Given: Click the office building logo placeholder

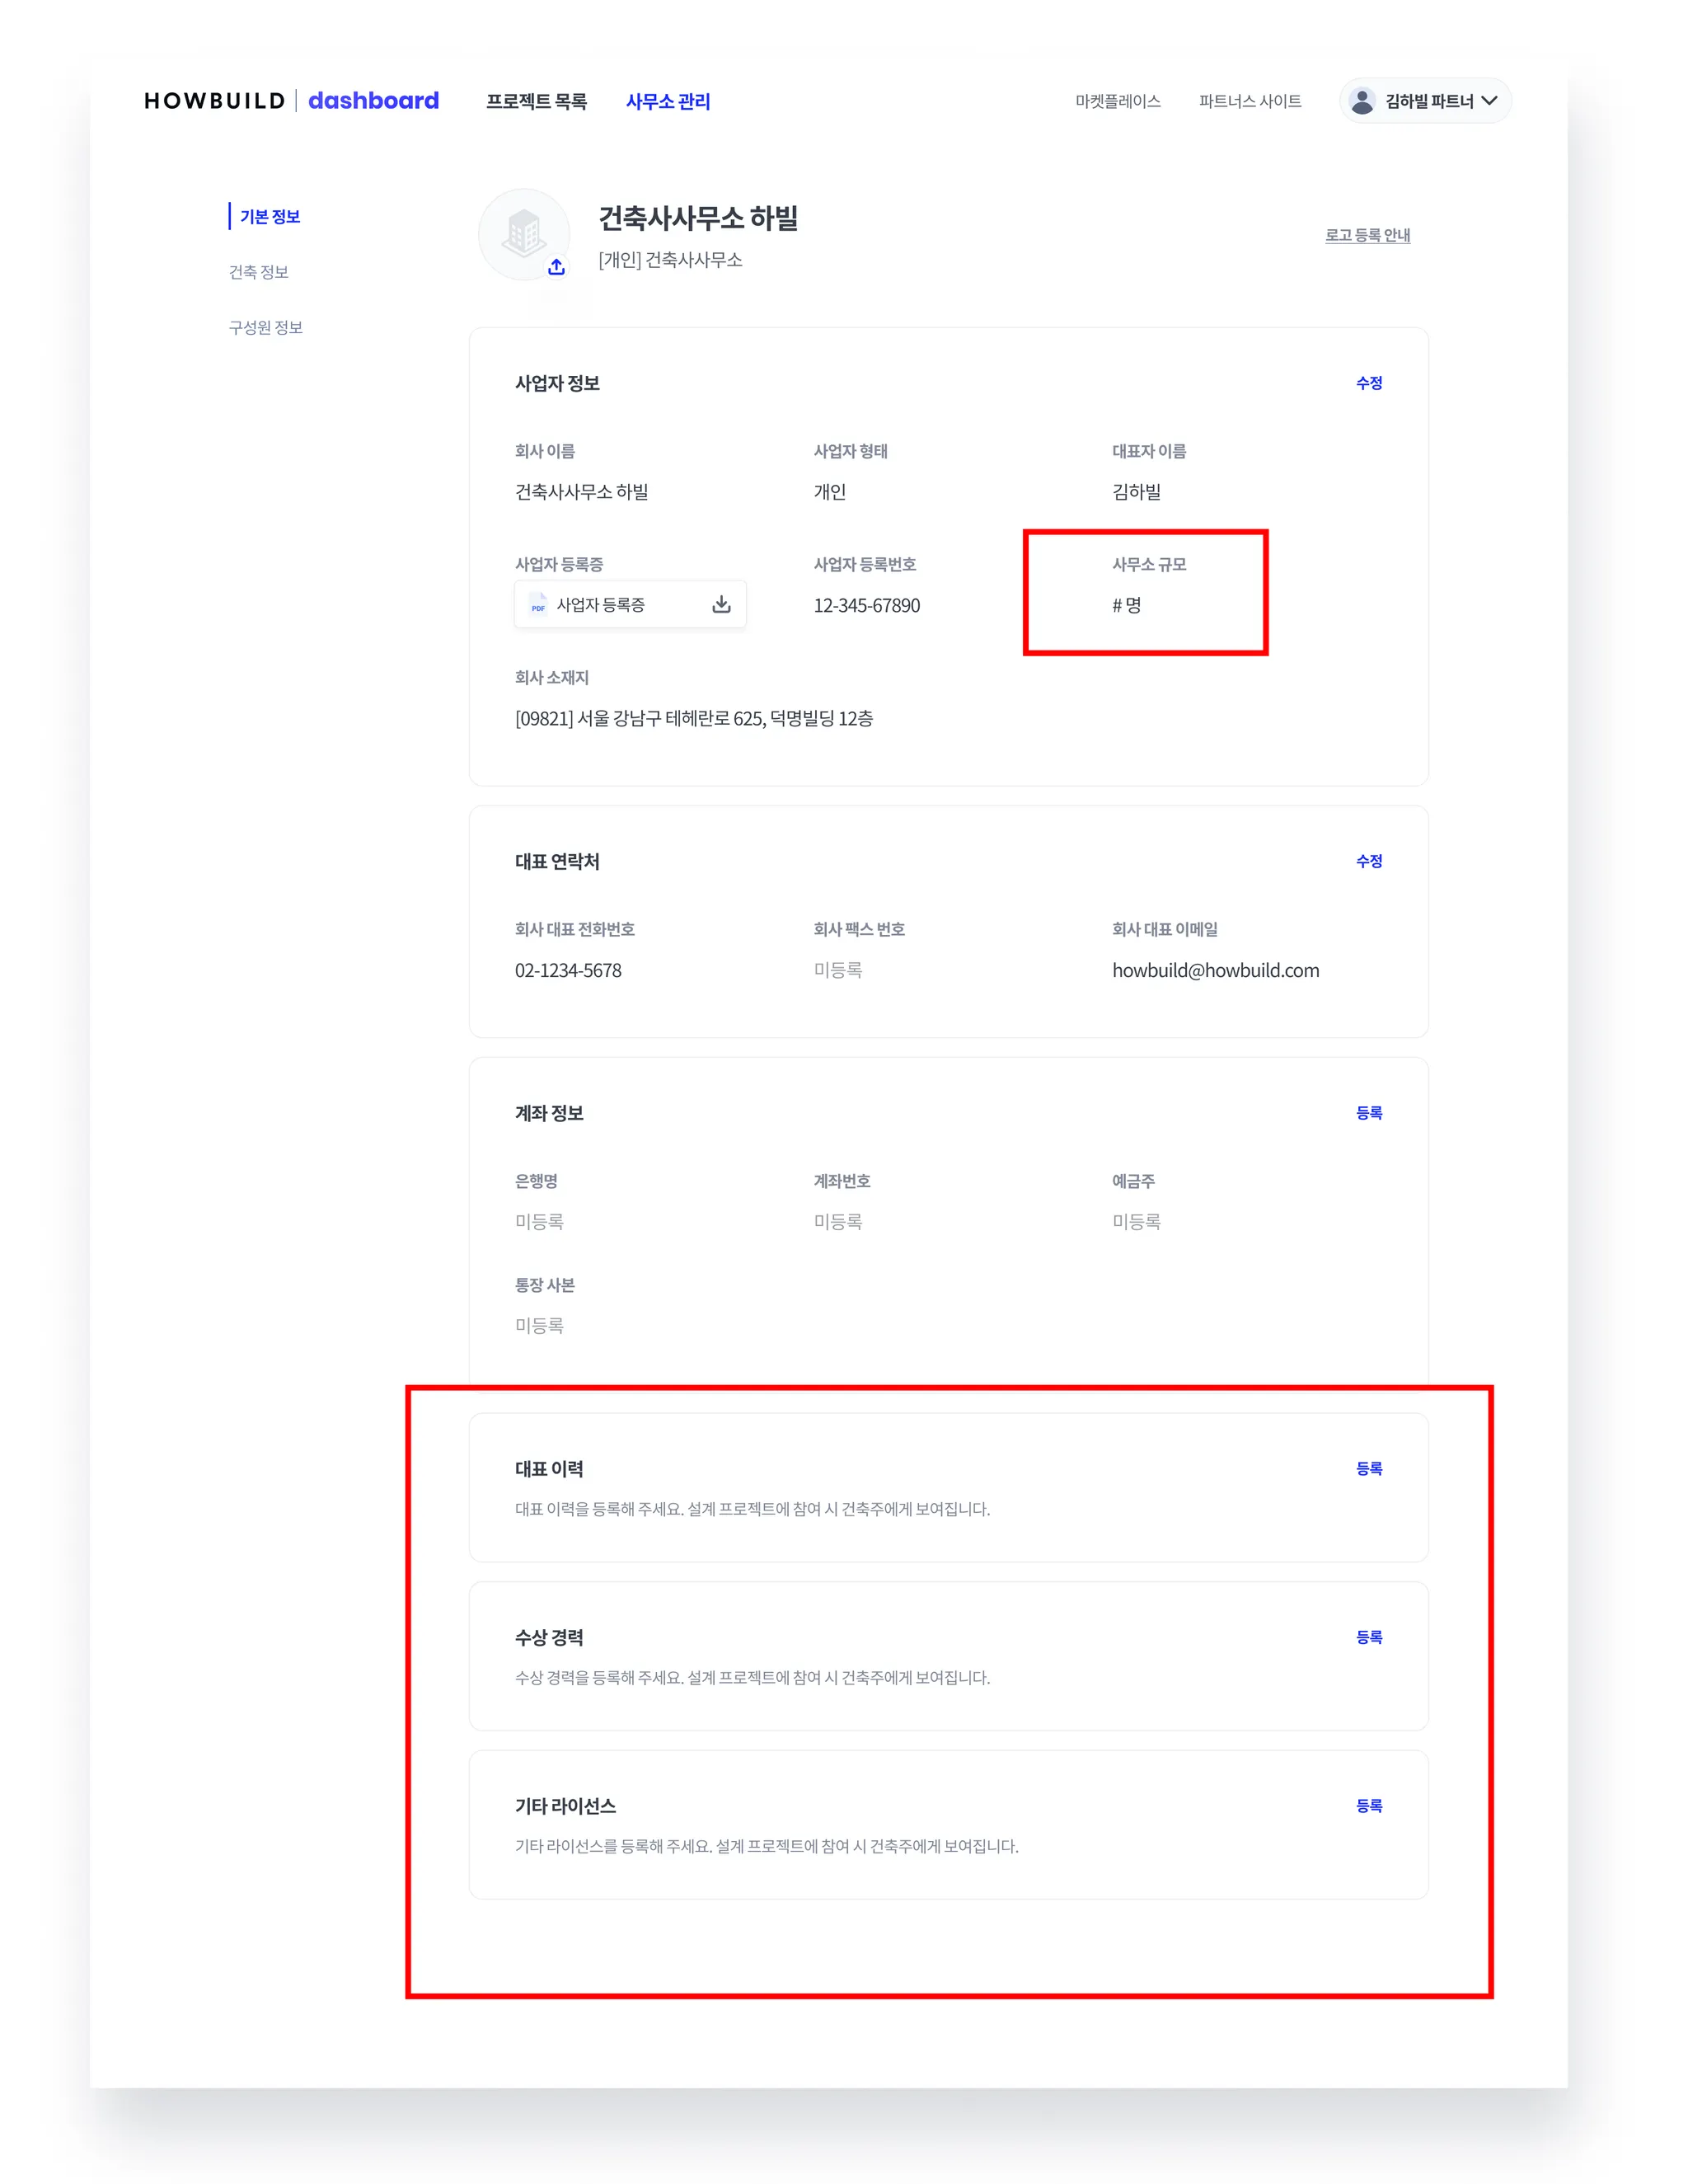Looking at the screenshot, I should [x=523, y=233].
